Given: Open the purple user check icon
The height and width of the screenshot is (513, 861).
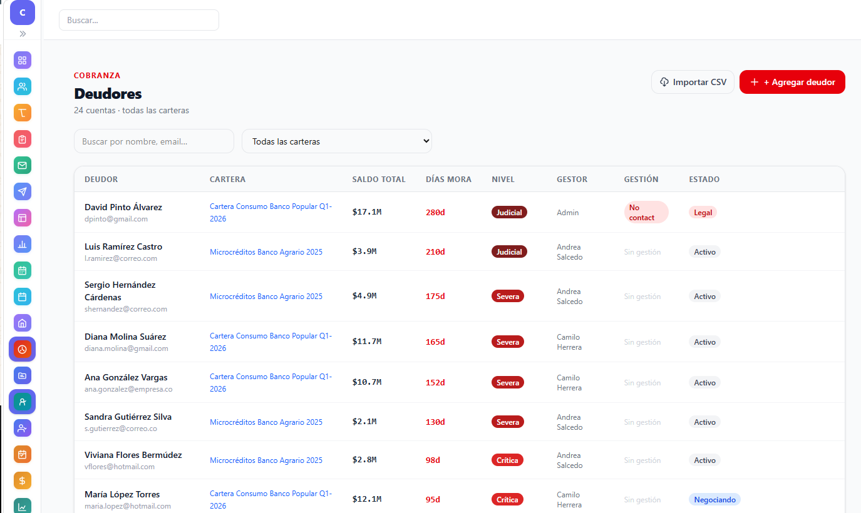Looking at the screenshot, I should click(23, 428).
